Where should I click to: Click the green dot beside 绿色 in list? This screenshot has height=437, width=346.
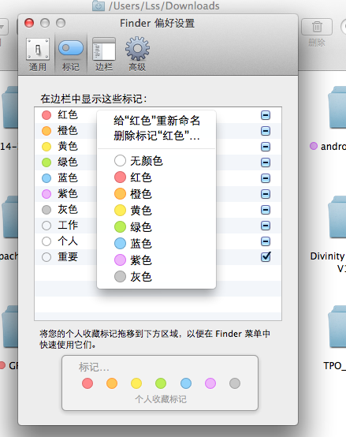[47, 162]
